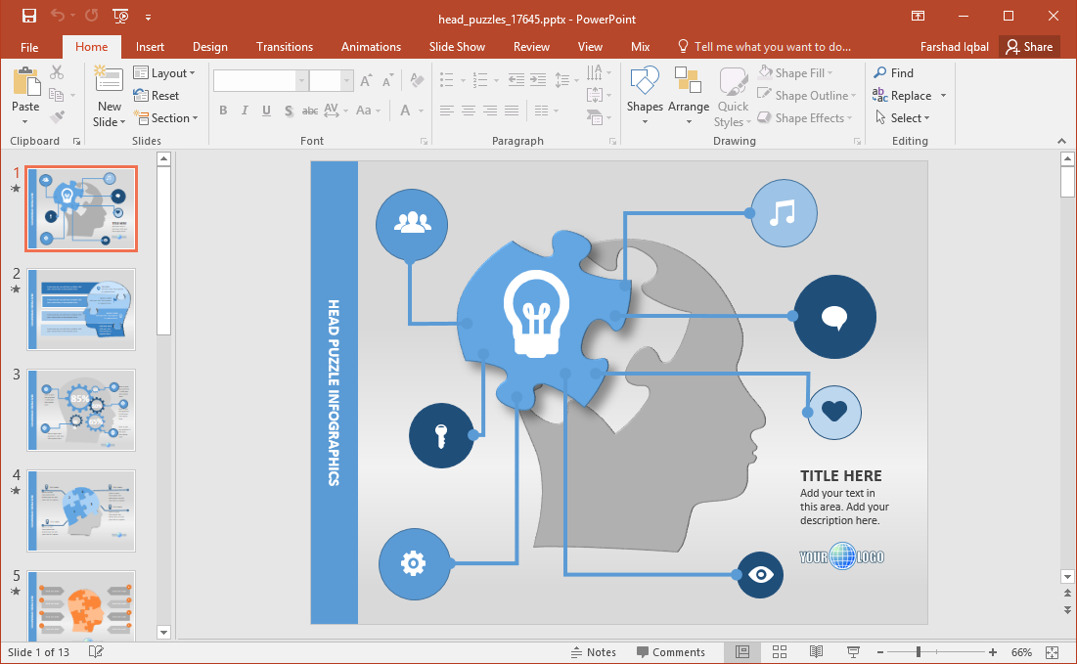Click the Share button
The image size is (1077, 664).
click(1029, 47)
